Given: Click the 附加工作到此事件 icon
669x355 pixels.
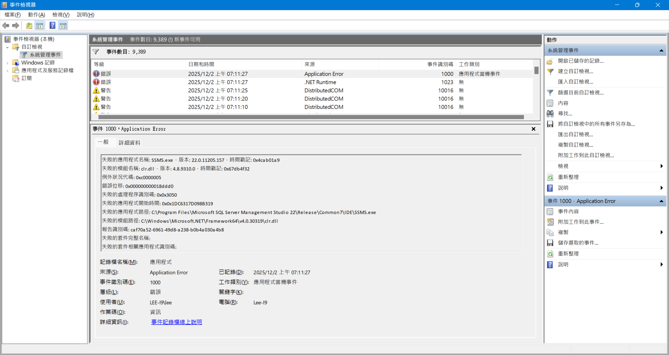Looking at the screenshot, I should coord(550,222).
